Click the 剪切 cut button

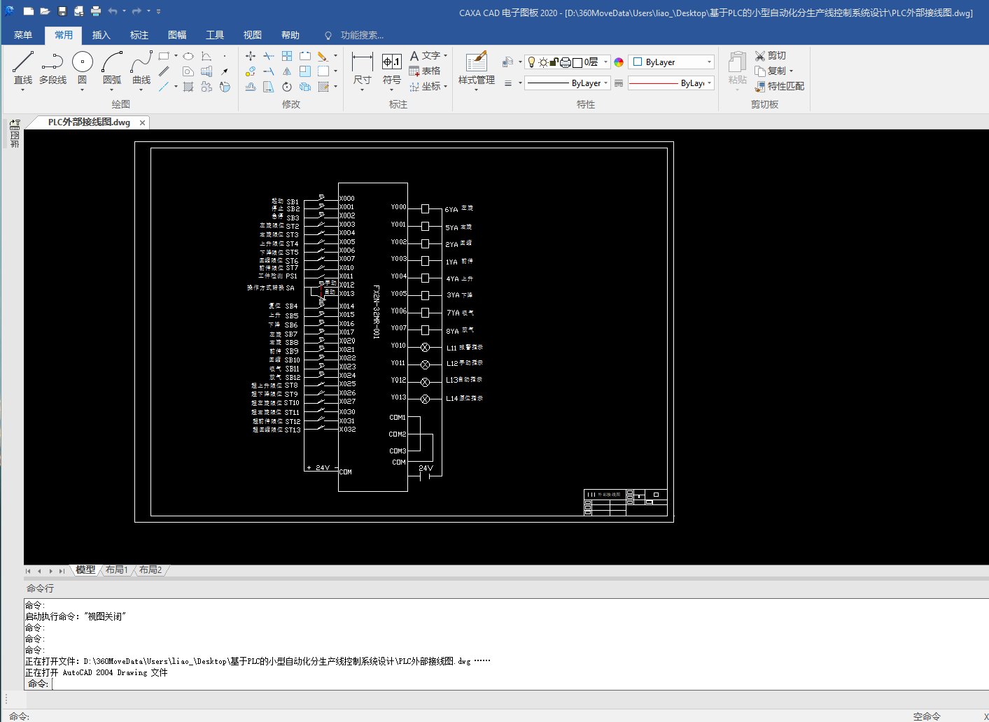(x=770, y=55)
